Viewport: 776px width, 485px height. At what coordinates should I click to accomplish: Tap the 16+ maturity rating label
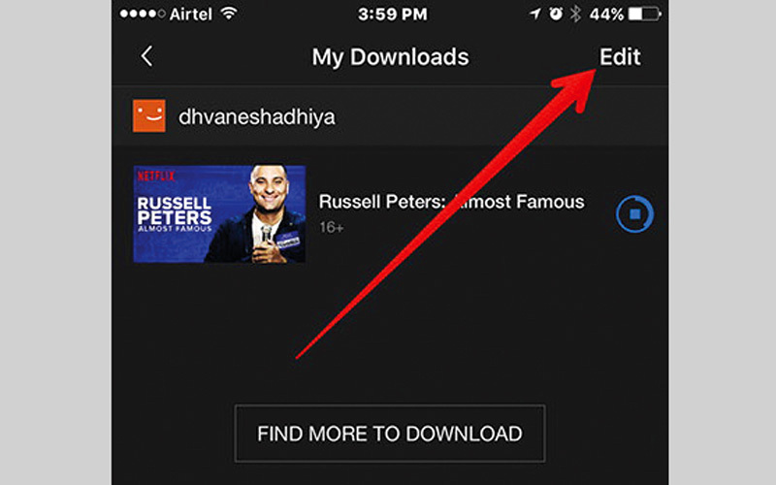(331, 227)
